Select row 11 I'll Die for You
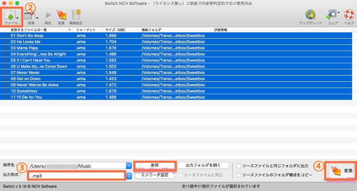Image resolution: width=357 pixels, height=191 pixels. point(176,97)
